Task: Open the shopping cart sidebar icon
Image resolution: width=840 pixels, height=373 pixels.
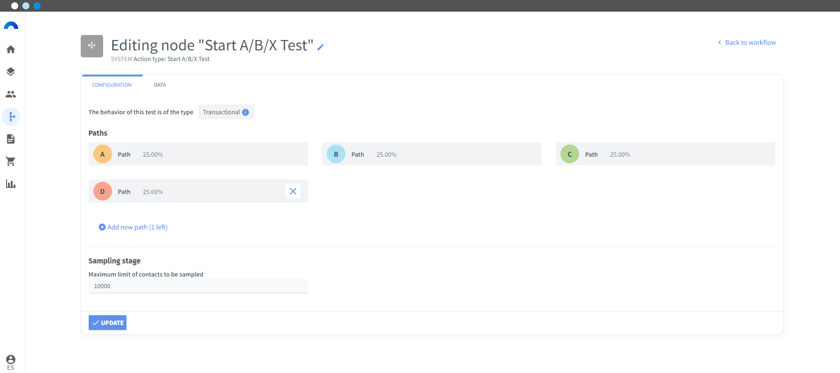Action: 11,161
